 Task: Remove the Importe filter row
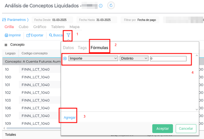pos(65,58)
